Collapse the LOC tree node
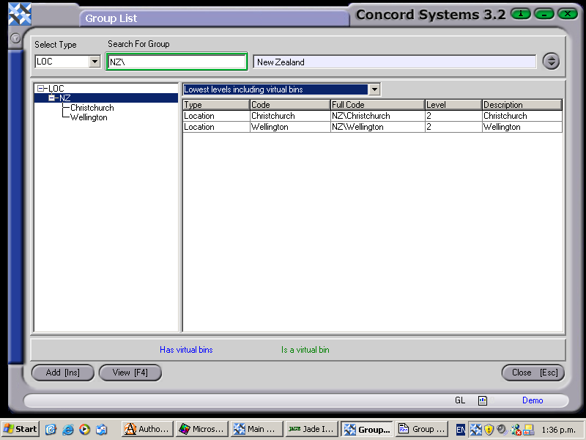The image size is (586, 440). tap(42, 87)
